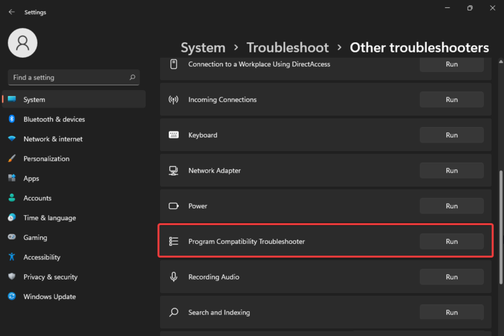504x336 pixels.
Task: Click the Find a setting search box
Action: pyautogui.click(x=67, y=77)
